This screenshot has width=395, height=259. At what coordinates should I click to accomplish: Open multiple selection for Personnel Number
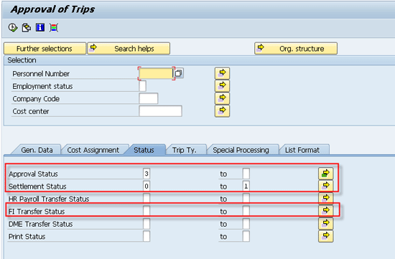(x=222, y=73)
